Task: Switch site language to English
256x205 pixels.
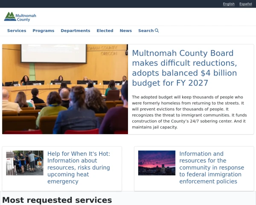Action: (229, 4)
